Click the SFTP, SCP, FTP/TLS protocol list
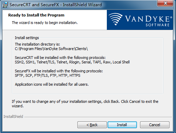Viewport: 176px width, 133px height. pyautogui.click(x=48, y=75)
